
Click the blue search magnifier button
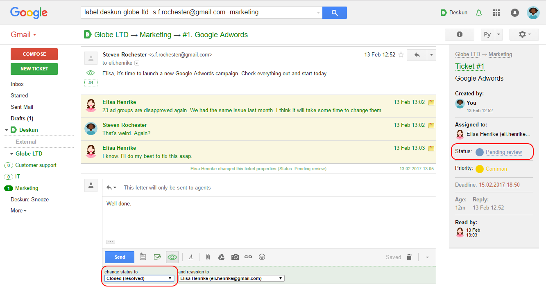(x=335, y=13)
